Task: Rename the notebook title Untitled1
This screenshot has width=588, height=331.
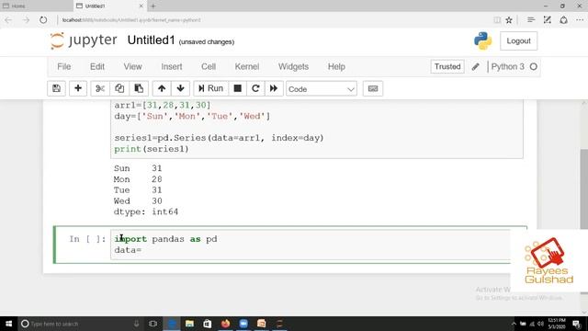Action: coord(151,40)
